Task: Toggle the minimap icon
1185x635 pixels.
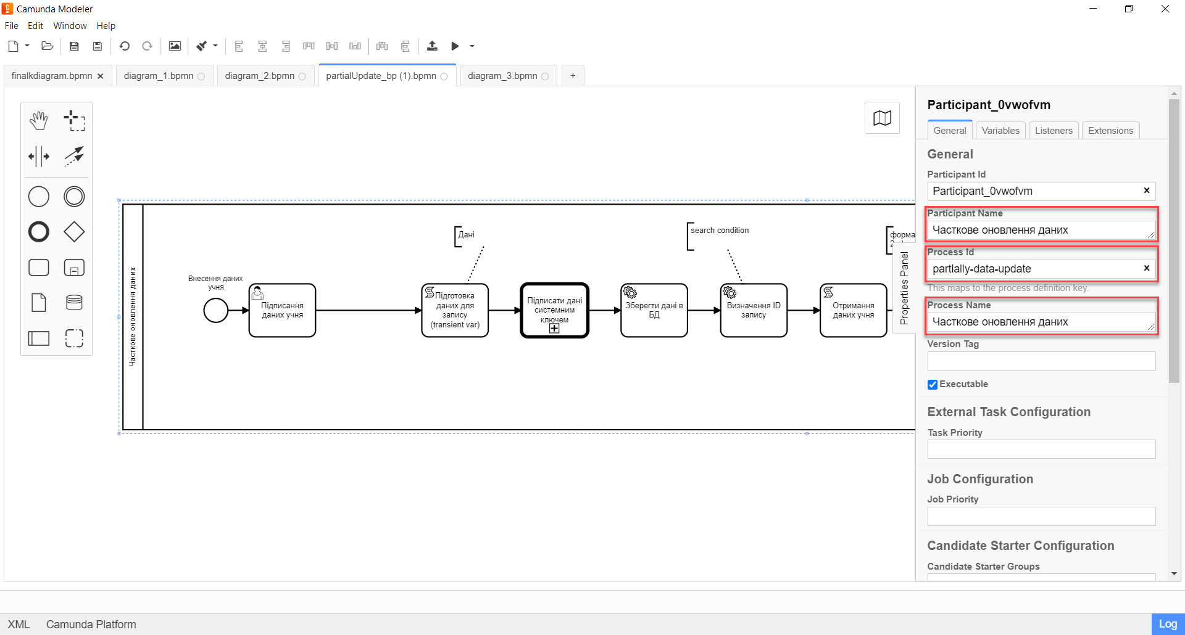Action: click(x=882, y=118)
